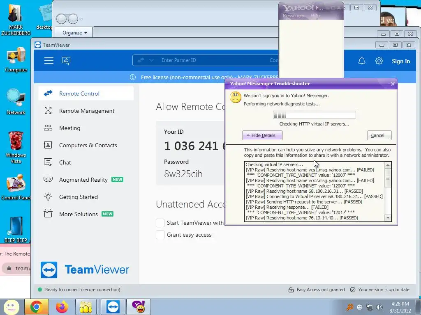The image size is (421, 315).
Task: Cancel the Yahoo Messenger troubleshooter
Action: tap(379, 135)
